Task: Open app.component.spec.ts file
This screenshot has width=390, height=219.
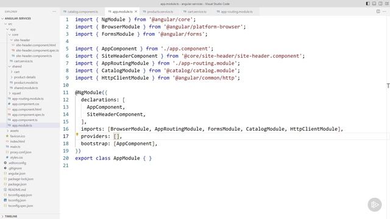Action: coord(28,115)
